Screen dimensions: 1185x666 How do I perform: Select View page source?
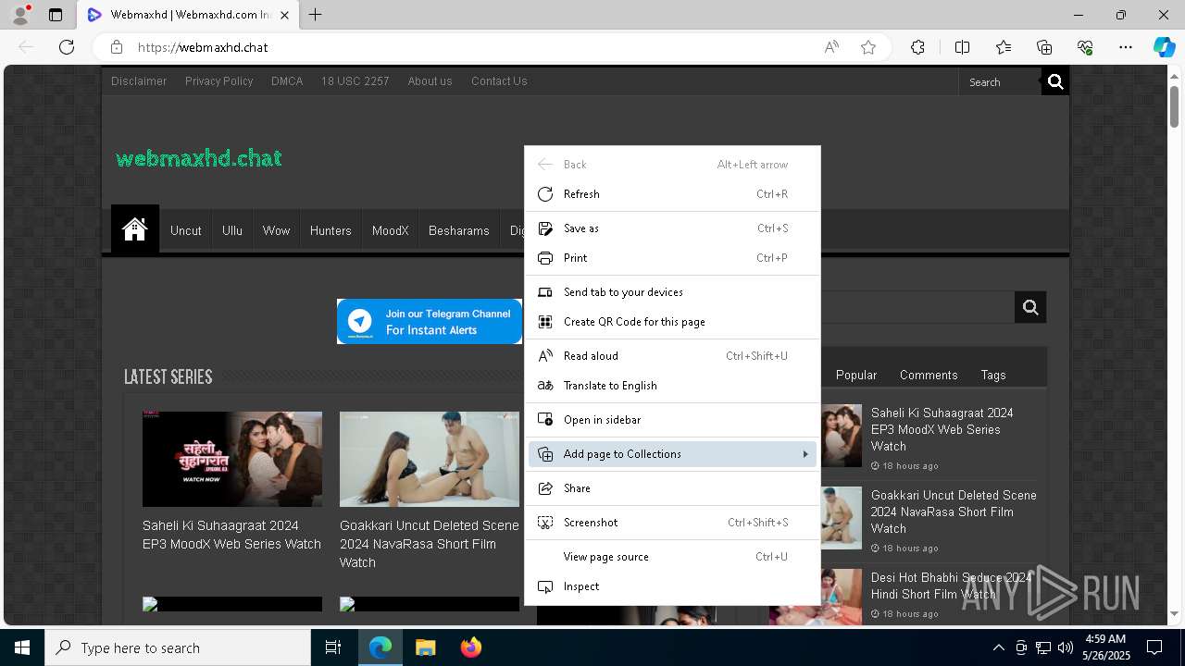point(672,557)
